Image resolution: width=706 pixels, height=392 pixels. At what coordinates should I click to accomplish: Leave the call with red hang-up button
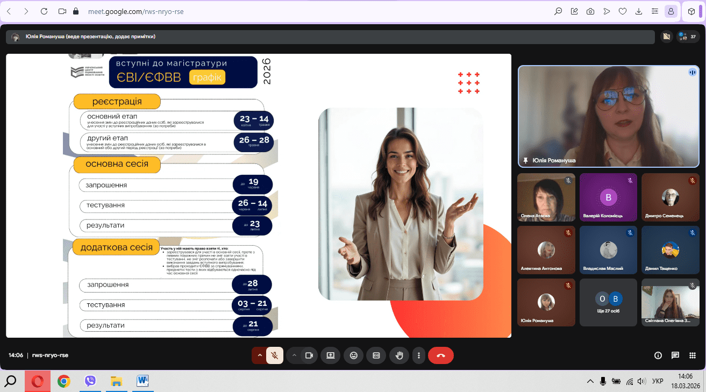click(441, 355)
